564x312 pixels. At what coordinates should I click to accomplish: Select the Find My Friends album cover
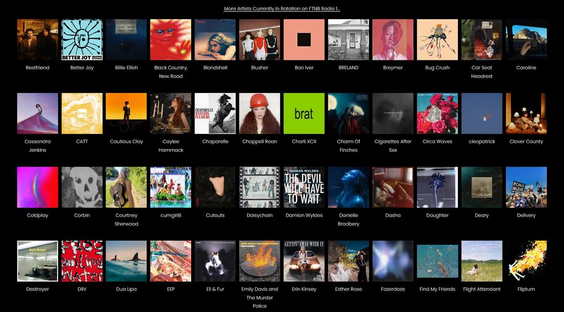pyautogui.click(x=438, y=261)
